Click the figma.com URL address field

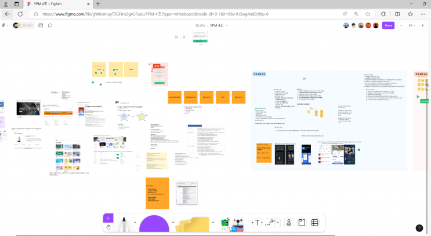pos(155,14)
